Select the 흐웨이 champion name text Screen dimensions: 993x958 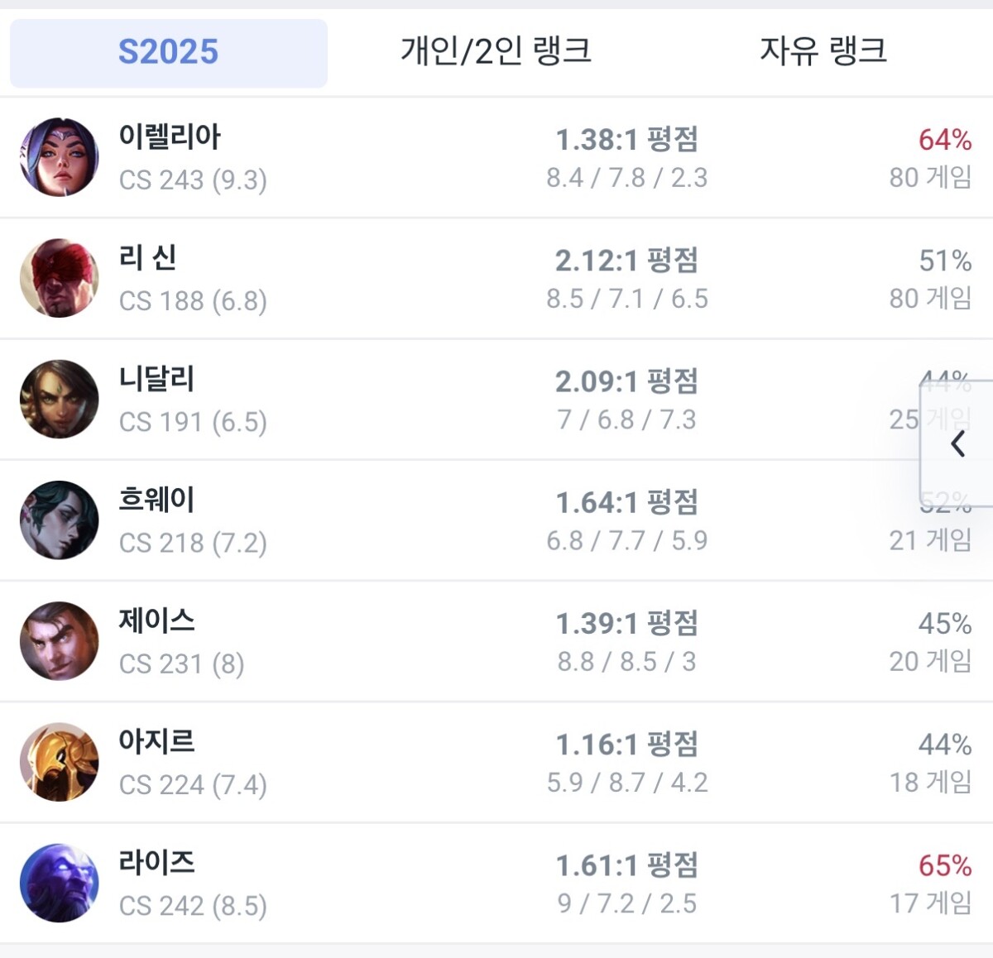[156, 500]
